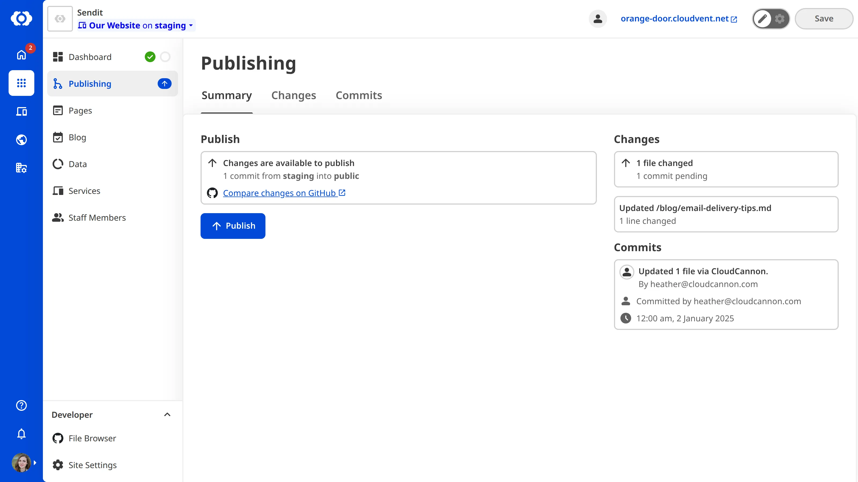The height and width of the screenshot is (482, 858).
Task: Open the sites devices icon in the left rail
Action: (x=21, y=111)
